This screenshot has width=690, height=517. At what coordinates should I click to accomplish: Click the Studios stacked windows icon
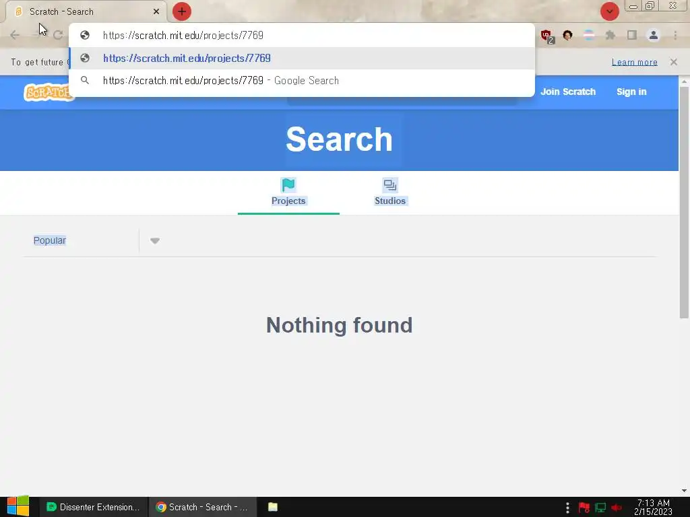coord(390,185)
